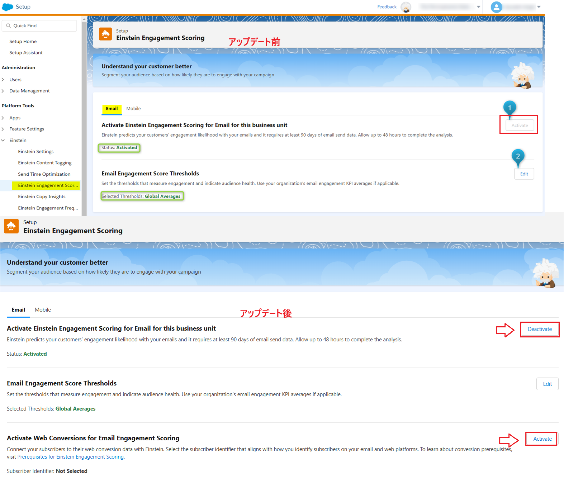
Task: Open Send Time Optimization
Action: tap(44, 174)
